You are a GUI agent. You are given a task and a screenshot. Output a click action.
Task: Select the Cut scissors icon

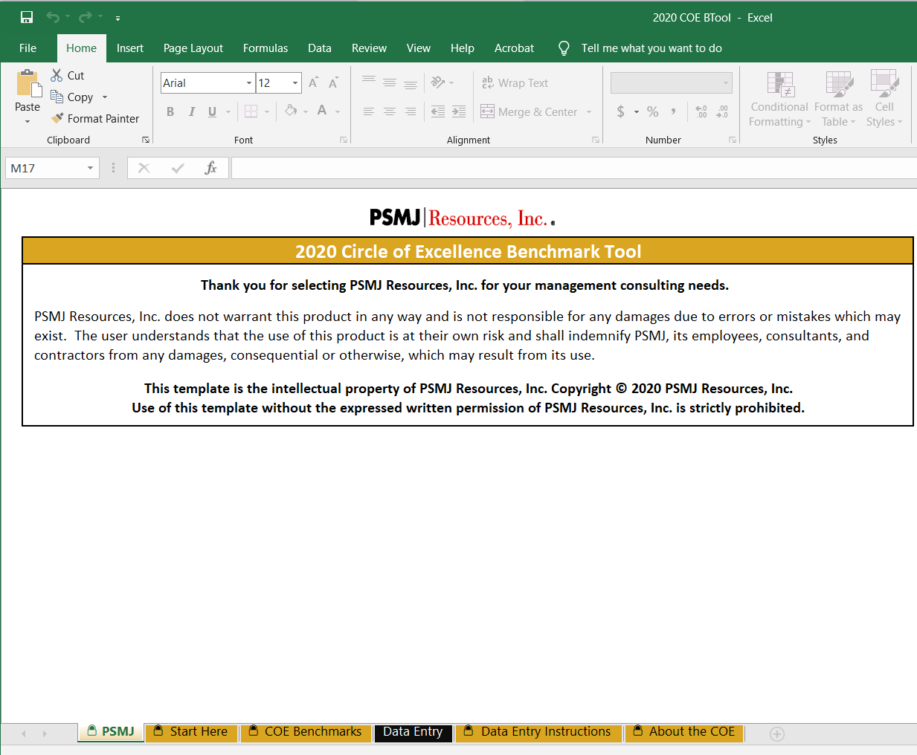57,75
